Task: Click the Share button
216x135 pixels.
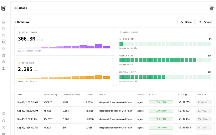Action: coord(186,22)
